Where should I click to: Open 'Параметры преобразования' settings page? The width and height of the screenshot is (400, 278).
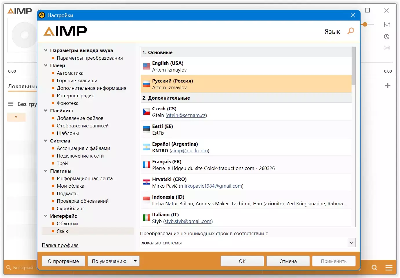coord(90,58)
